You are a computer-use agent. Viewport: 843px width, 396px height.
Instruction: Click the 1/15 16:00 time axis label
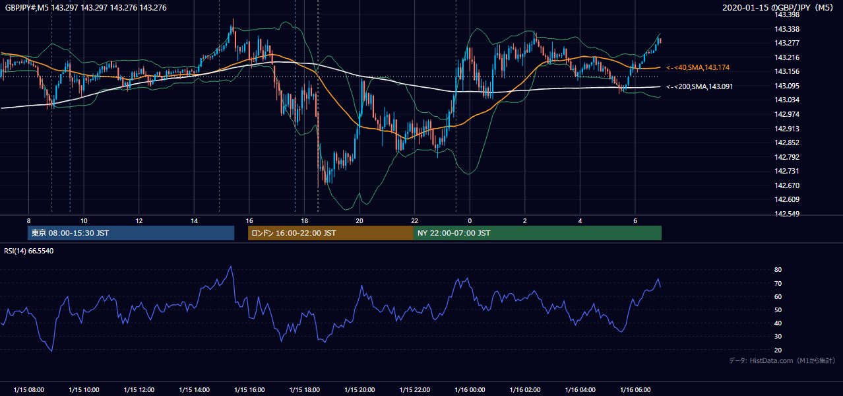pyautogui.click(x=249, y=389)
